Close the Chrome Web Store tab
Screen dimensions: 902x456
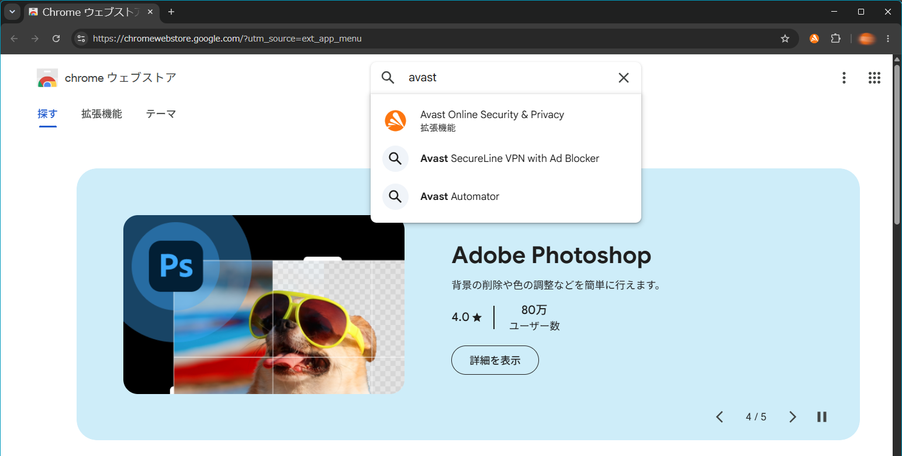click(x=150, y=12)
